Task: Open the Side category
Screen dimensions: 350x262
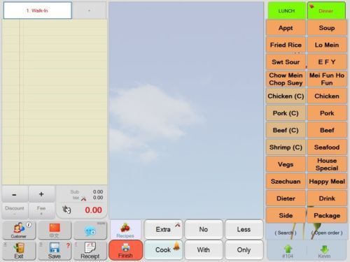Action: pos(286,215)
